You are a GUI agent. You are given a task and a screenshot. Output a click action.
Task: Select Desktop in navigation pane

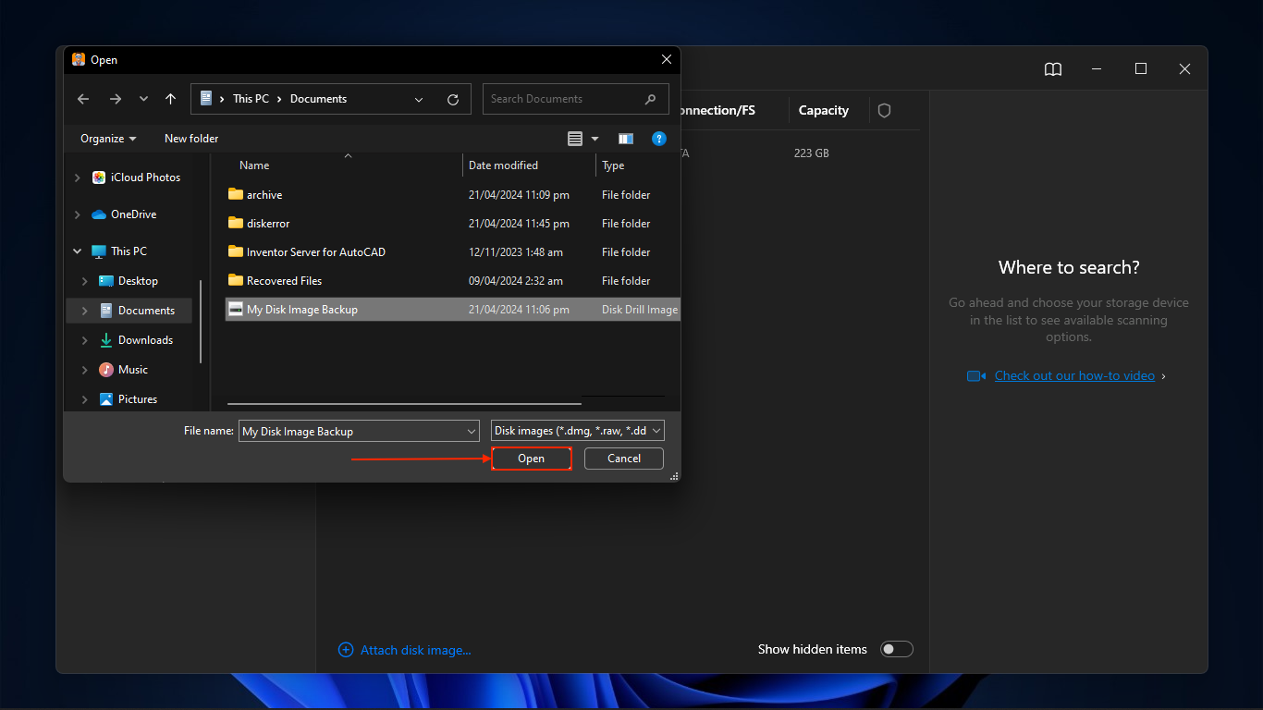click(x=129, y=281)
